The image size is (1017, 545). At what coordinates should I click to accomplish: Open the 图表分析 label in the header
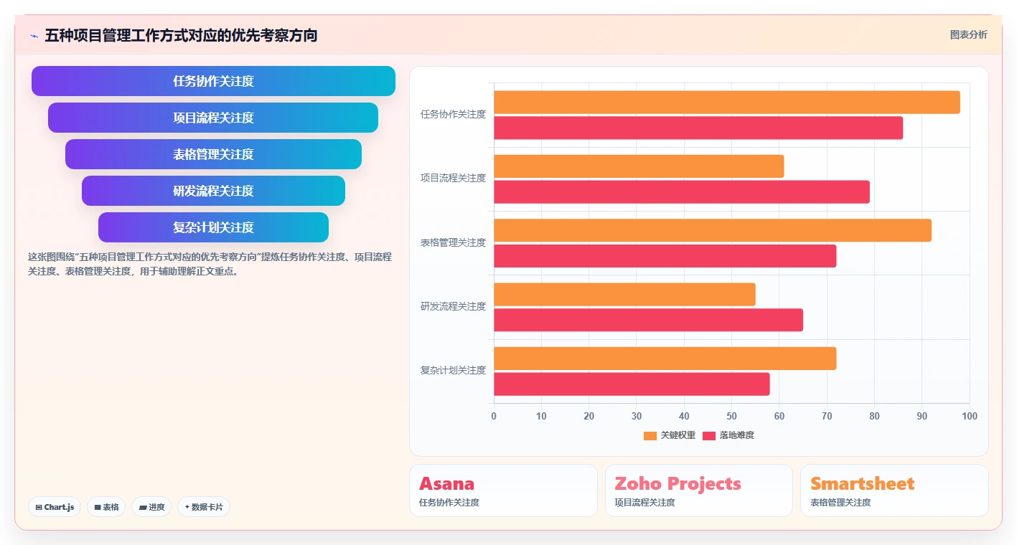click(968, 34)
